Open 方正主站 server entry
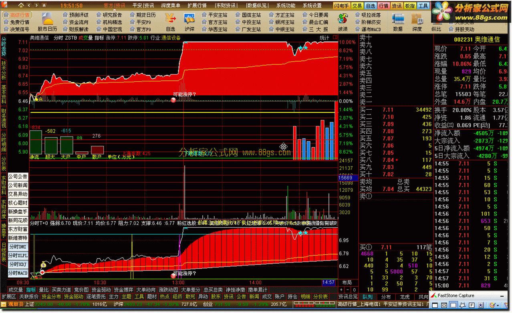Image resolution: width=512 pixels, height=313 pixels. (x=282, y=15)
